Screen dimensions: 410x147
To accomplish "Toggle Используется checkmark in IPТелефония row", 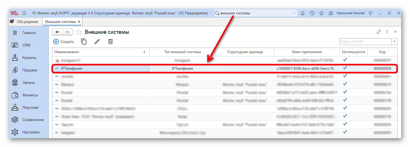I will tap(345, 68).
